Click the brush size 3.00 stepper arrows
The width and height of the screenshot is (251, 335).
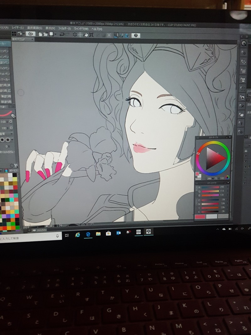tap(8, 122)
